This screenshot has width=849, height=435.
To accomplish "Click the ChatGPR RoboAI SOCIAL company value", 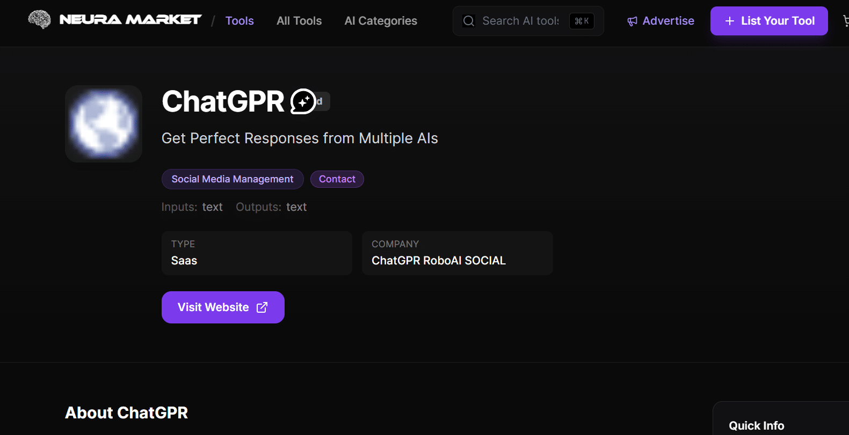I will click(439, 261).
